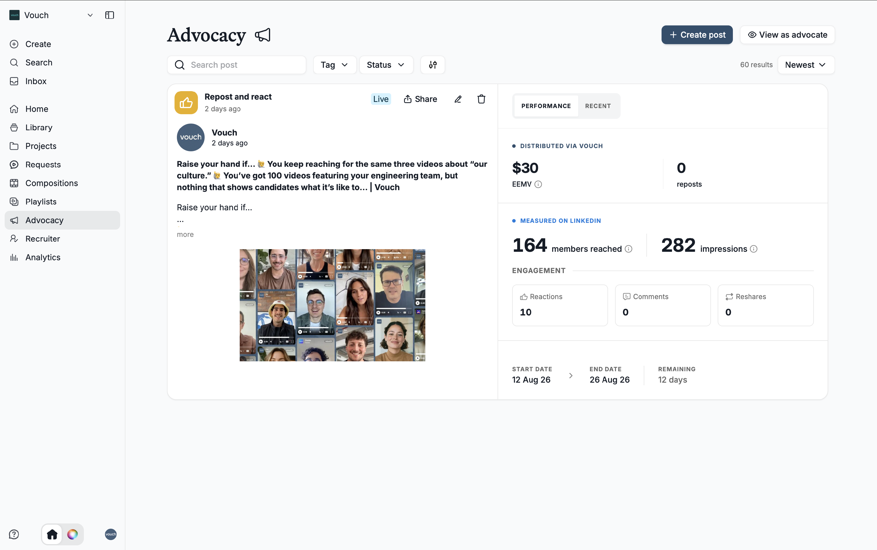Image resolution: width=877 pixels, height=550 pixels.
Task: Open the Vouch workspace switcher dropdown
Action: pos(90,15)
